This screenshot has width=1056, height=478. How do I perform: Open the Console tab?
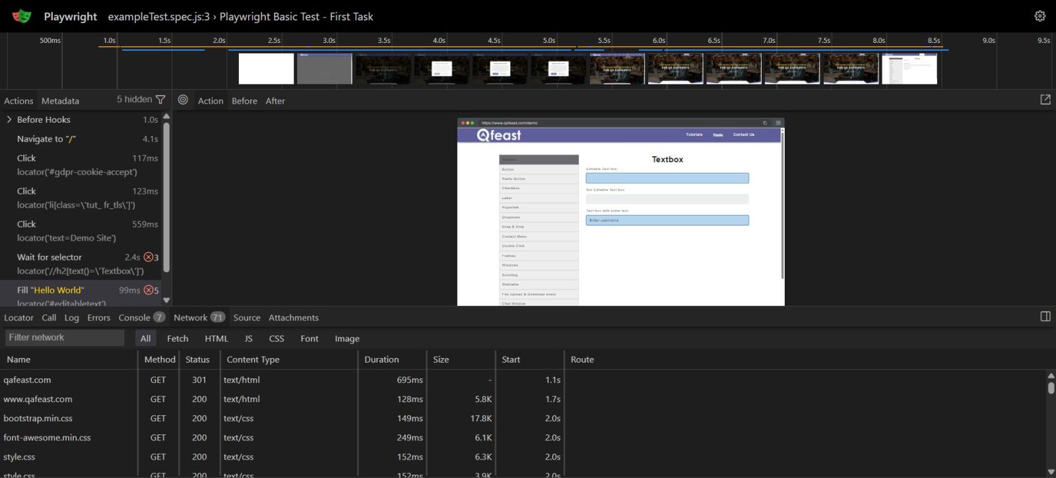(135, 318)
